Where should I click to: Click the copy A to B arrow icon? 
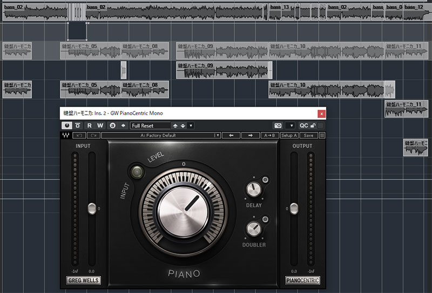tap(123, 125)
